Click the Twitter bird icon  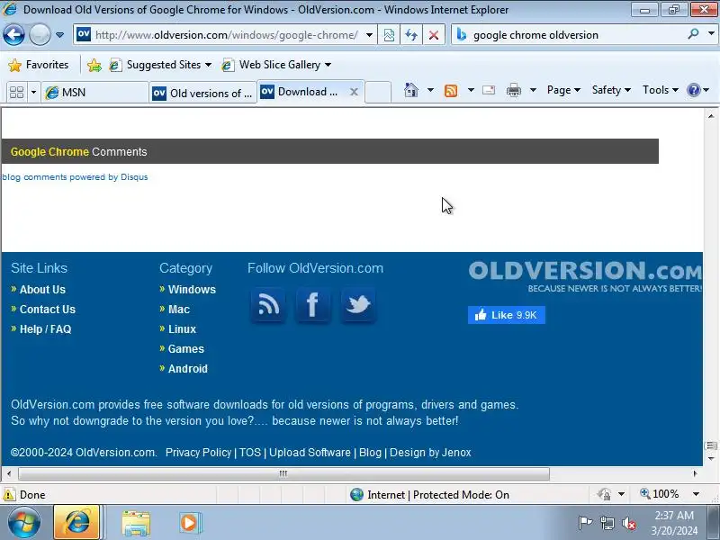(x=358, y=305)
